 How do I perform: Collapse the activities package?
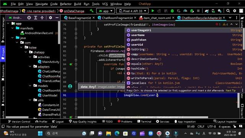point(30,57)
